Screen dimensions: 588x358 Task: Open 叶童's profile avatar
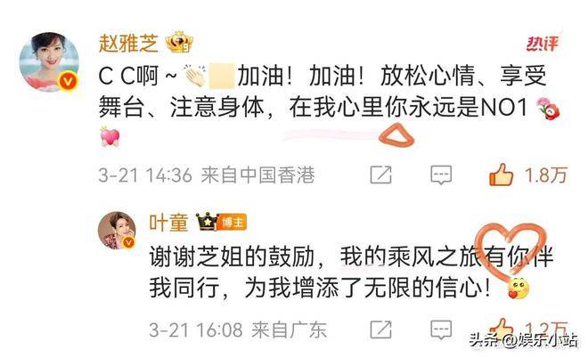click(x=117, y=230)
